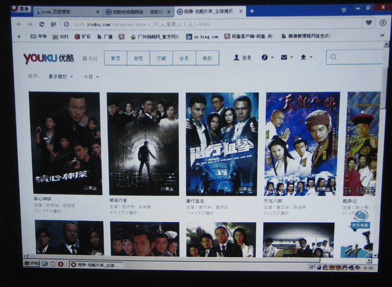Open messages envelope icon

(284, 57)
